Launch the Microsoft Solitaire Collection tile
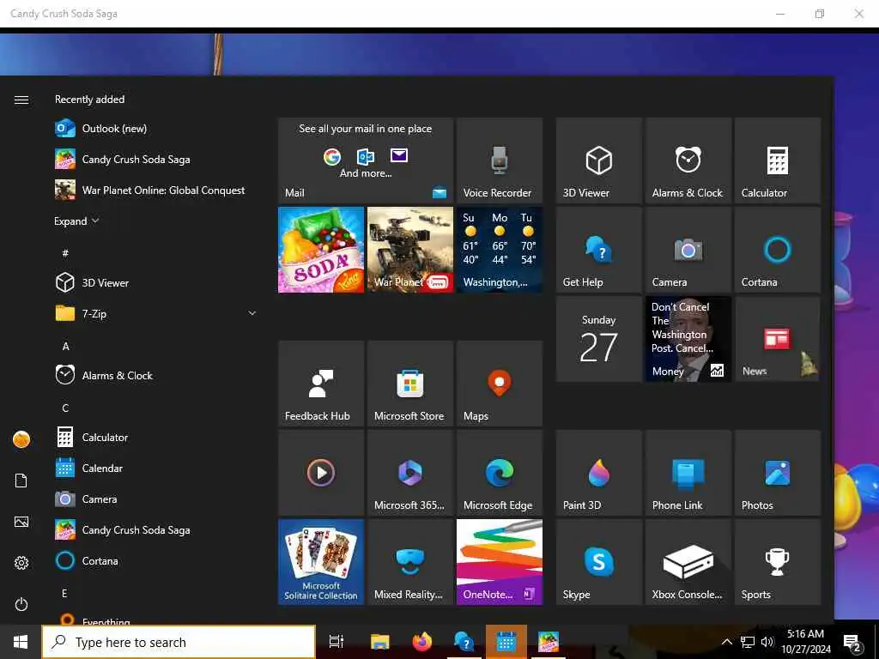The height and width of the screenshot is (659, 879). coord(321,562)
